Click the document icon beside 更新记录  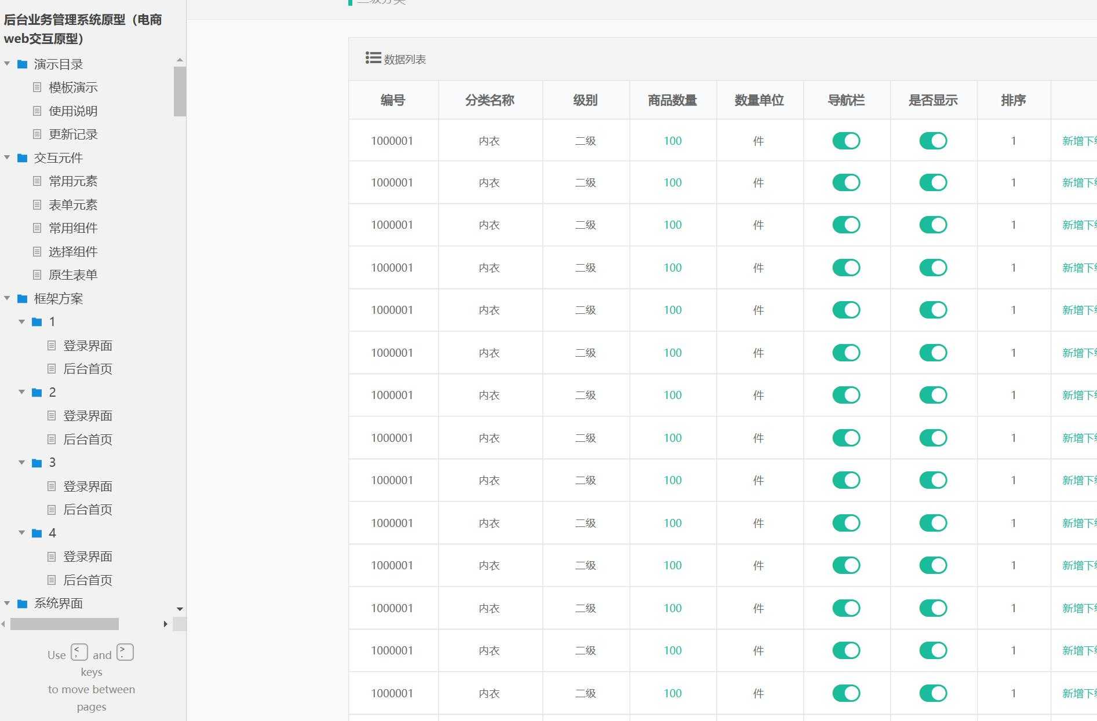37,134
